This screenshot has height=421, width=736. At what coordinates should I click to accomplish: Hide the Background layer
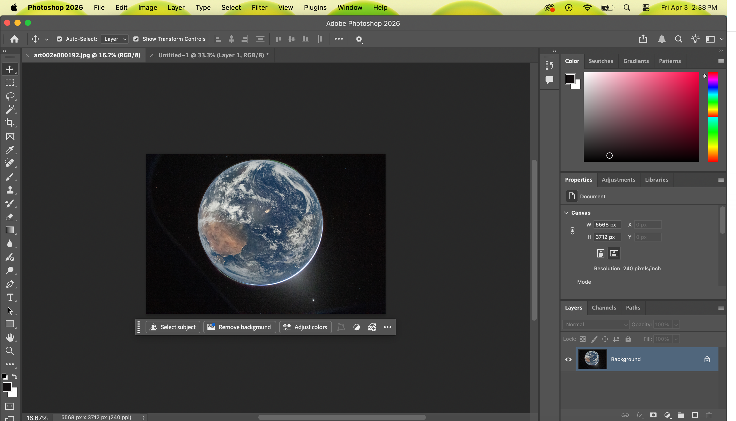(x=568, y=359)
